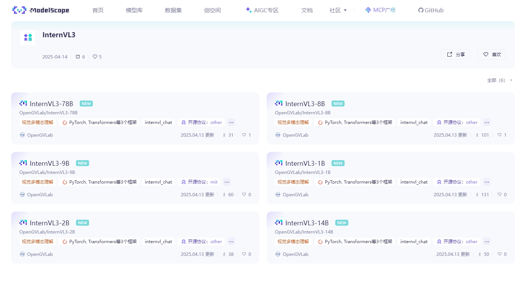The height and width of the screenshot is (286, 526).
Task: Click the OpenGVLab/InternVL3-8B path text
Action: pyautogui.click(x=302, y=113)
